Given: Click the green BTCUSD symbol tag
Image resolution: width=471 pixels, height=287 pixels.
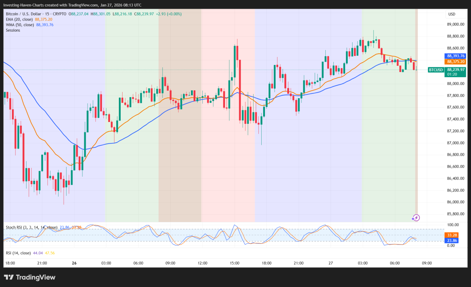Looking at the screenshot, I should [436, 69].
